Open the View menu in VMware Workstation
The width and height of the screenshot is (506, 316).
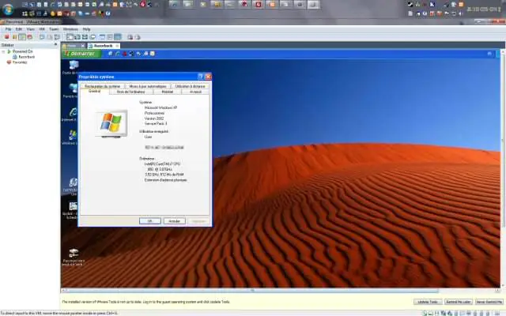pos(30,29)
